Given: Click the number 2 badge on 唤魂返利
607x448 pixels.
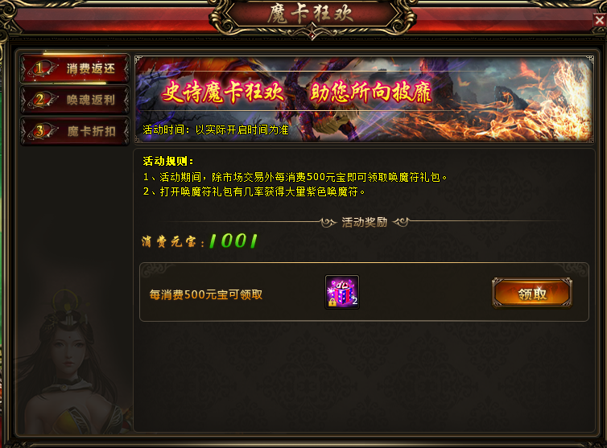Looking at the screenshot, I should coord(39,100).
